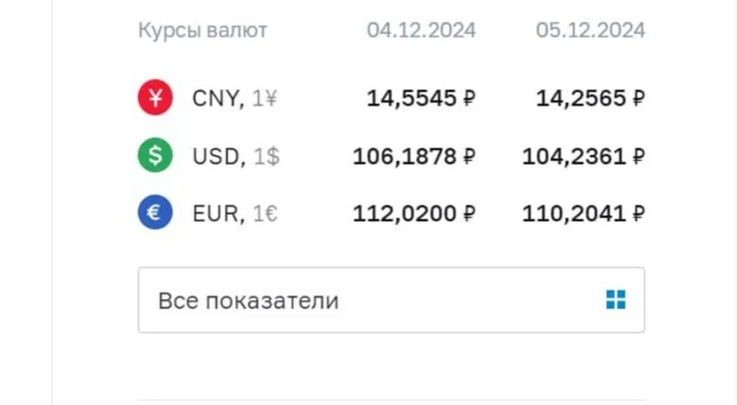The height and width of the screenshot is (405, 737).
Task: Click the blue EUR euro icon
Action: (x=155, y=212)
